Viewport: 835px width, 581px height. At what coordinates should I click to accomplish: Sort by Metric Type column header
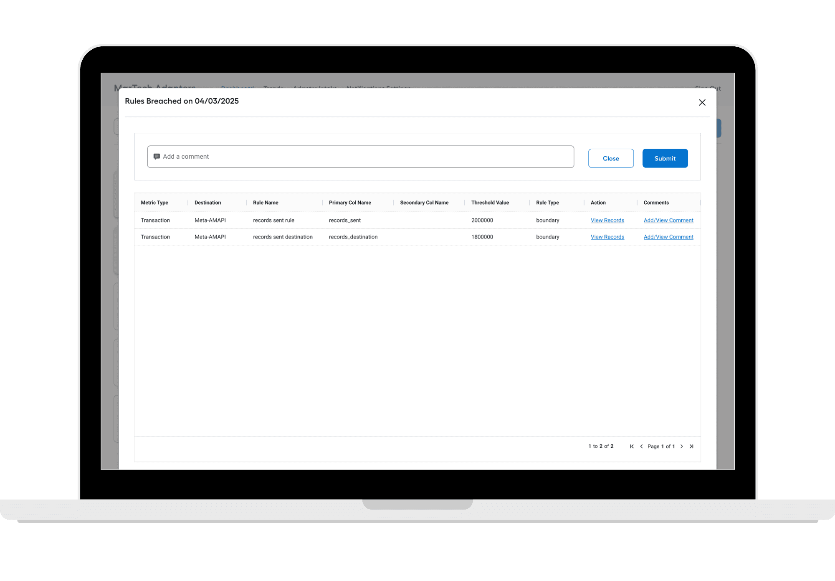[154, 203]
